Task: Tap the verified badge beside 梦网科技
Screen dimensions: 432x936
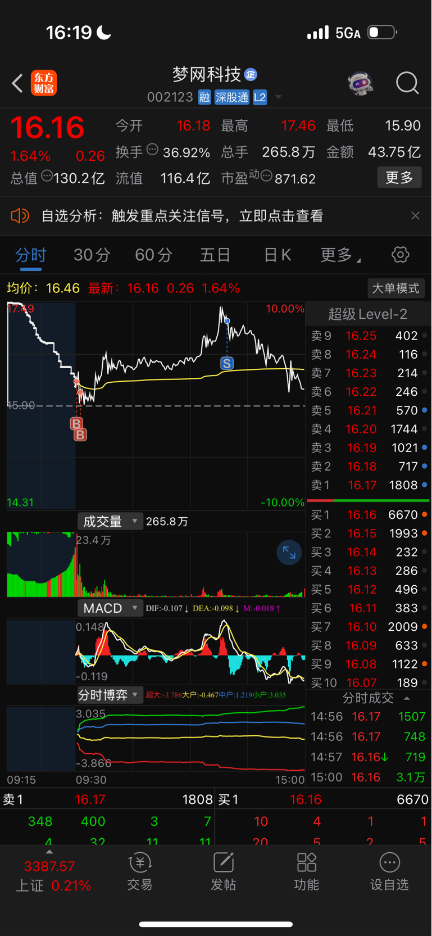Action: tap(251, 74)
